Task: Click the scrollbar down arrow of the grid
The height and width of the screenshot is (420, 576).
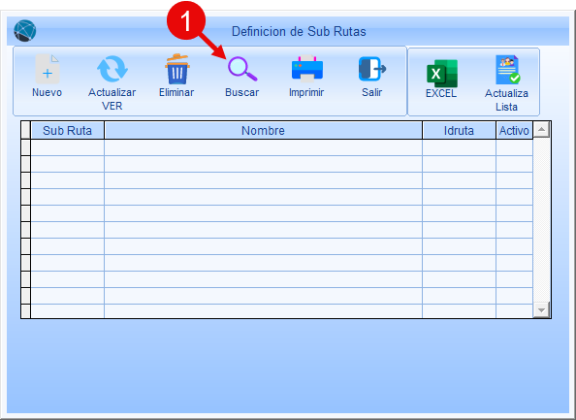Action: click(541, 309)
